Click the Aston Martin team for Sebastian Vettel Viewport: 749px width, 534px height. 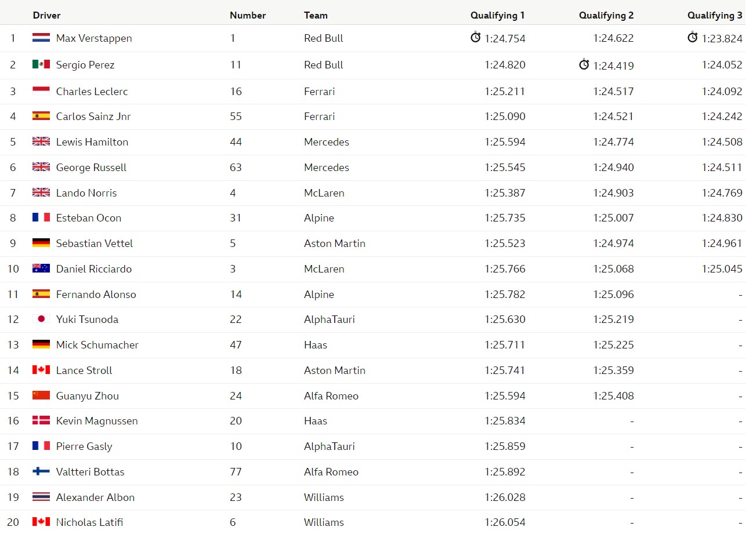point(335,244)
